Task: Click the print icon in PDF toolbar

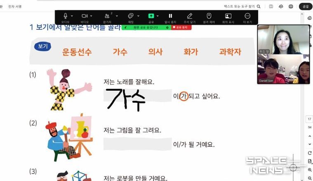Action: click(291, 7)
